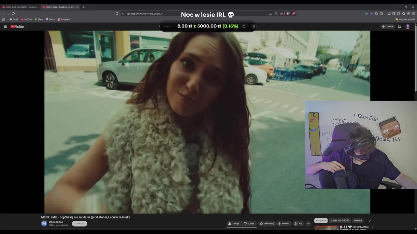Open the YouTube bookmark

(27, 19)
